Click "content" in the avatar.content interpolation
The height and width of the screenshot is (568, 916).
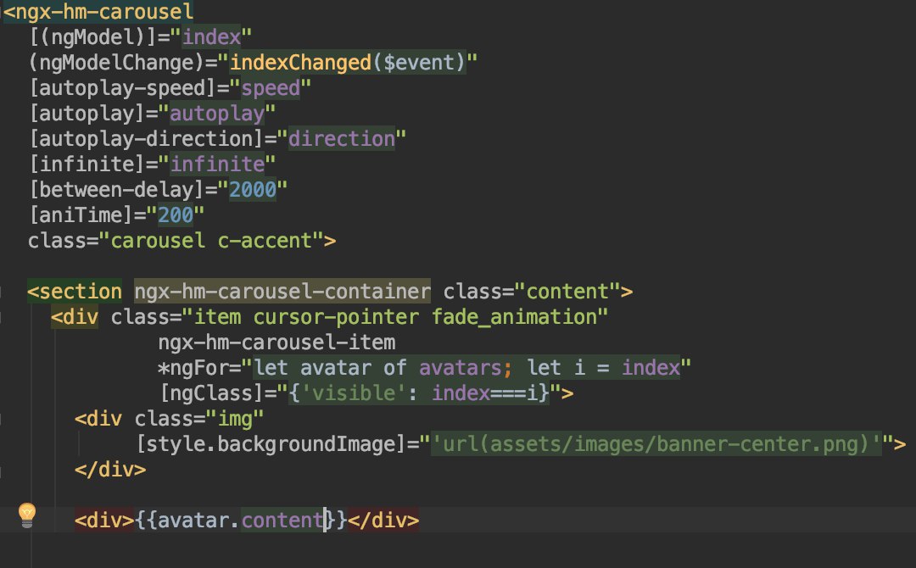point(282,521)
